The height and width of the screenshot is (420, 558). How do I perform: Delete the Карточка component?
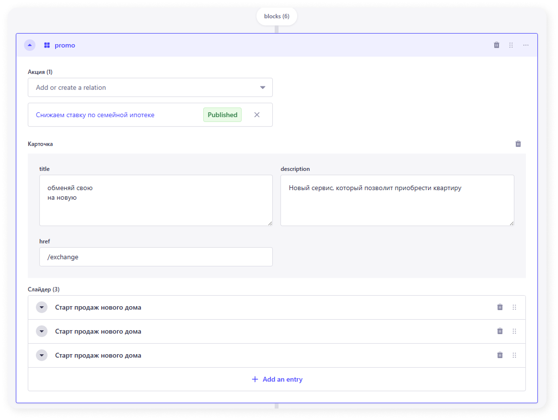tap(518, 144)
